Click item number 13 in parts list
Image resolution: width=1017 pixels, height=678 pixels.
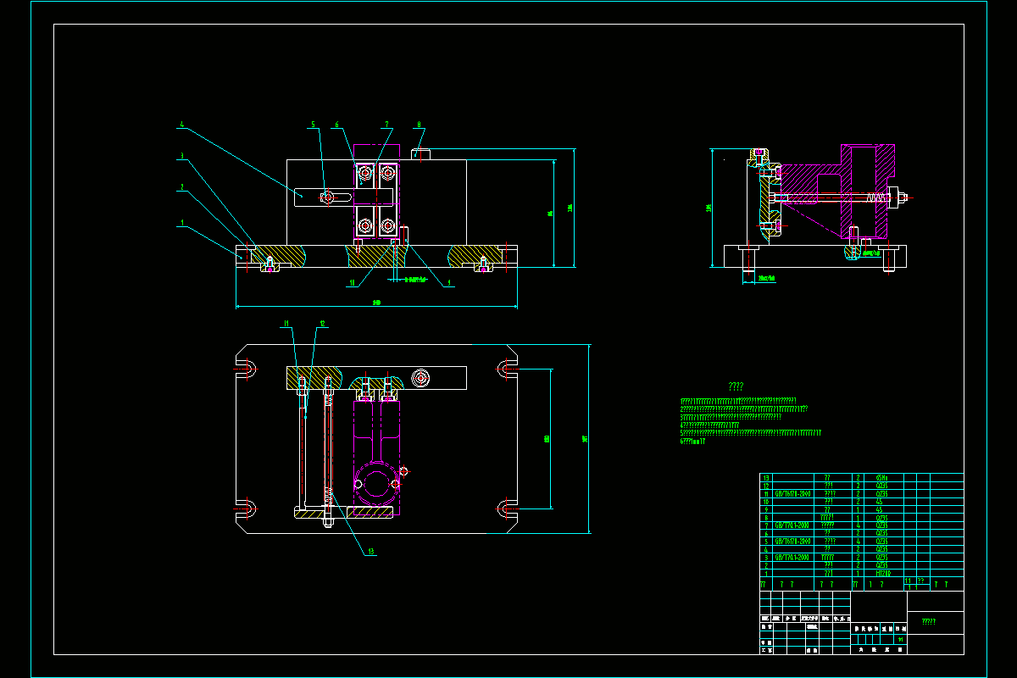766,478
